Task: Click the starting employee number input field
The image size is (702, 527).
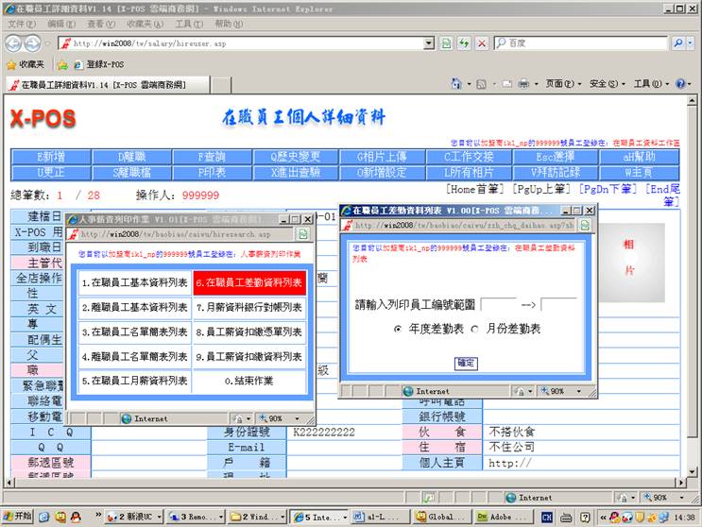Action: coord(498,304)
